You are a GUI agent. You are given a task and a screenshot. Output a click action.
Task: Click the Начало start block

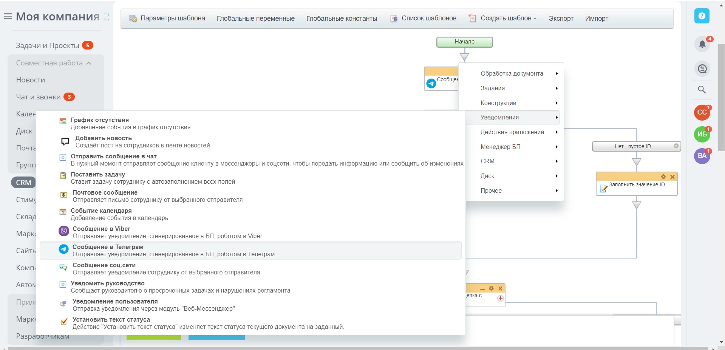[464, 42]
